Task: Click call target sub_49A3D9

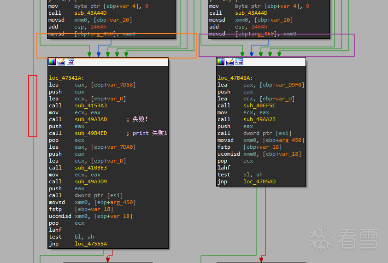Action: coord(91,181)
